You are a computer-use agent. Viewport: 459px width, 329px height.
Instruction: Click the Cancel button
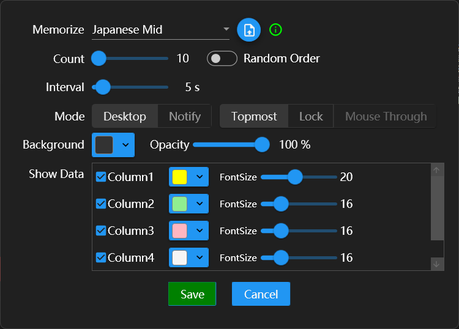pos(261,294)
